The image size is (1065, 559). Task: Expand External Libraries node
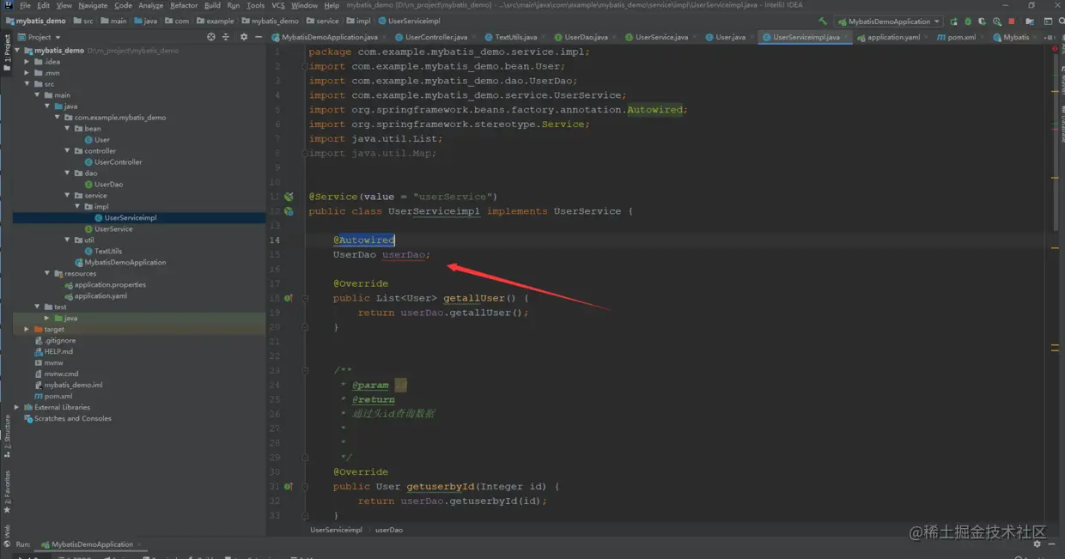click(x=17, y=407)
